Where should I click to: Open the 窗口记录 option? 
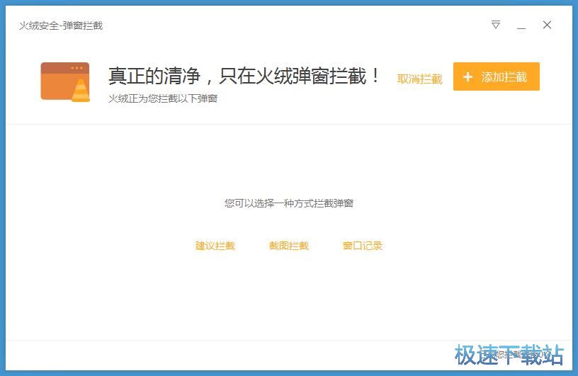[363, 246]
